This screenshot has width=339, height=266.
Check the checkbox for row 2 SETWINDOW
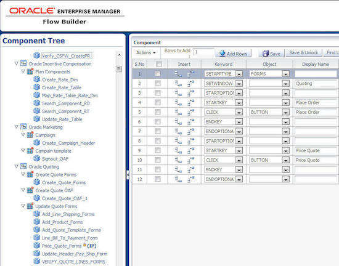point(158,83)
